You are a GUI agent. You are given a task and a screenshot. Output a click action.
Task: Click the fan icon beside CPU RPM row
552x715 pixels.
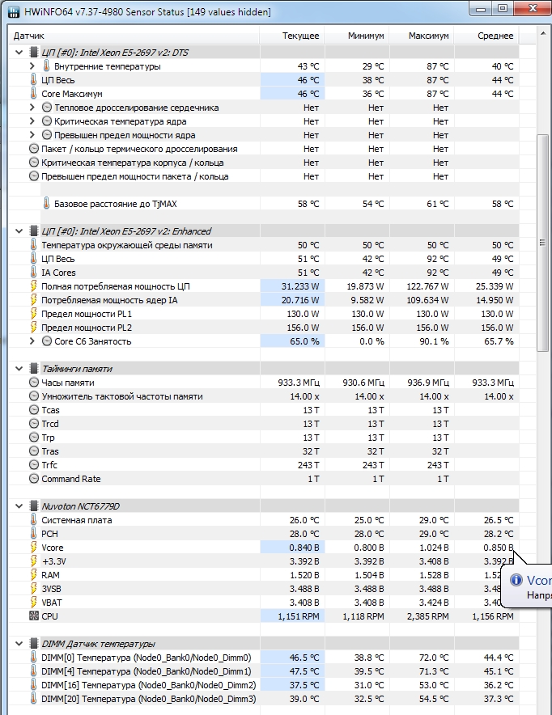34,616
